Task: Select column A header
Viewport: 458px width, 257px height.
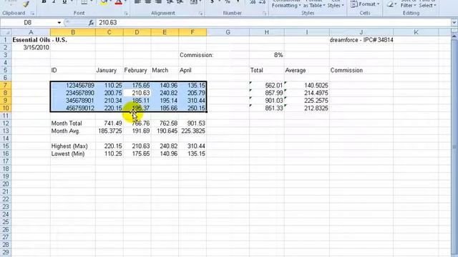Action: 31,32
